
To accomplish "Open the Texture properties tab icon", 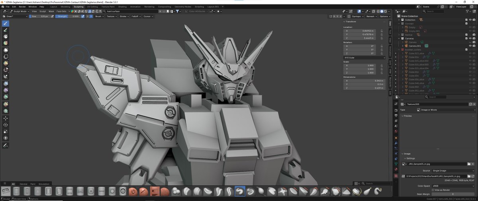I will pos(396,176).
